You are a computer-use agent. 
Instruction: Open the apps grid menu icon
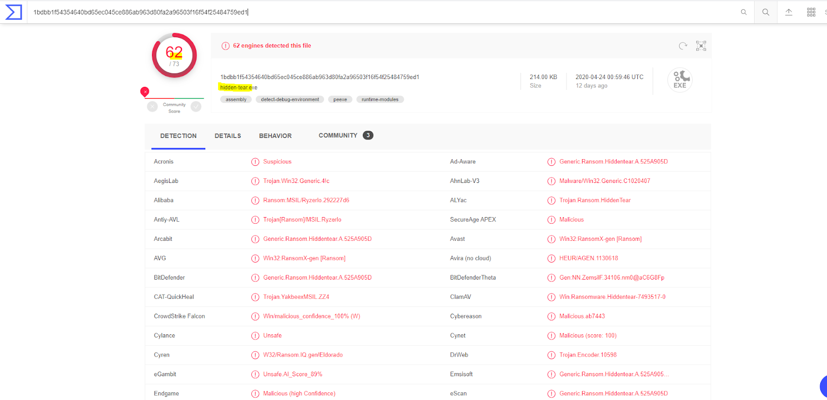pyautogui.click(x=811, y=12)
